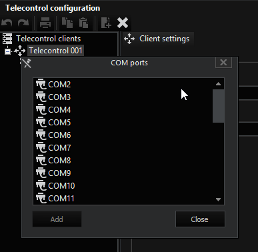The image size is (258, 252).
Task: Click the COM8 port icon
Action: tap(41, 160)
